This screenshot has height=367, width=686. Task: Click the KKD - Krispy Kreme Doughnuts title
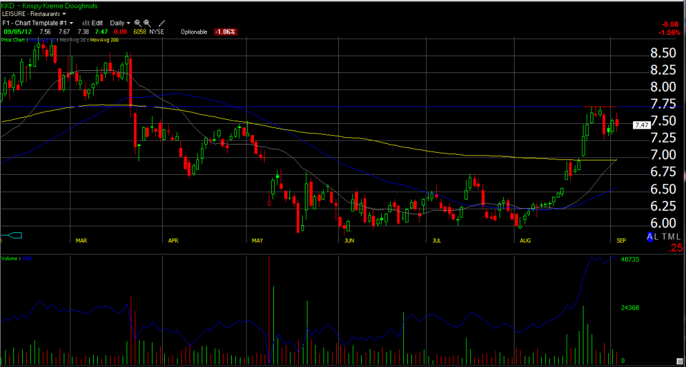click(x=50, y=5)
